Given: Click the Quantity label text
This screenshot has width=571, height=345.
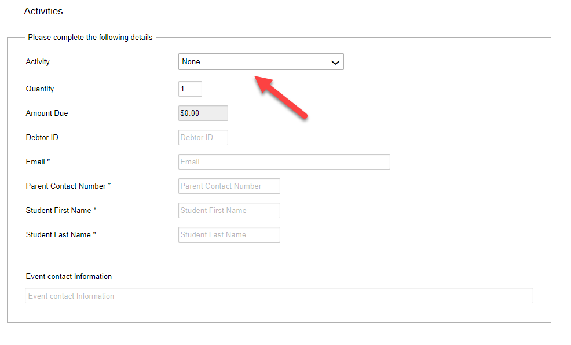Looking at the screenshot, I should click(x=40, y=89).
